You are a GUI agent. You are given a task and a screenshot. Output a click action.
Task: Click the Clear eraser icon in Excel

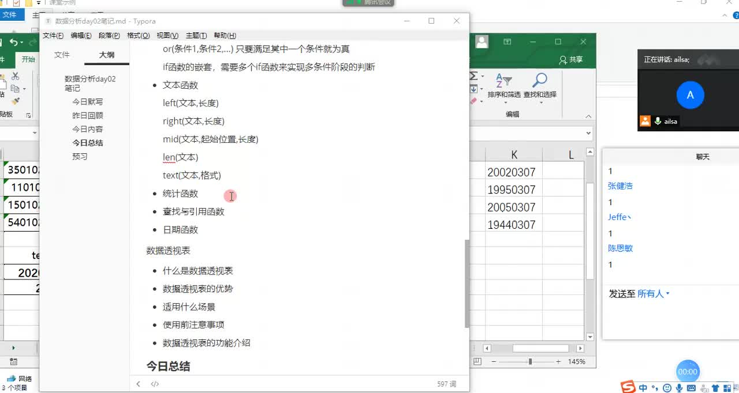coord(474,101)
